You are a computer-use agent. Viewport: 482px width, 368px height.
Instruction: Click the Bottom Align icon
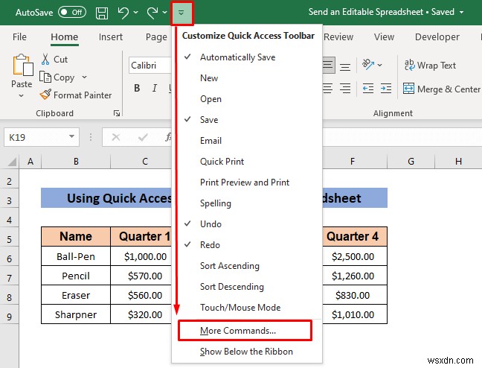pyautogui.click(x=345, y=66)
